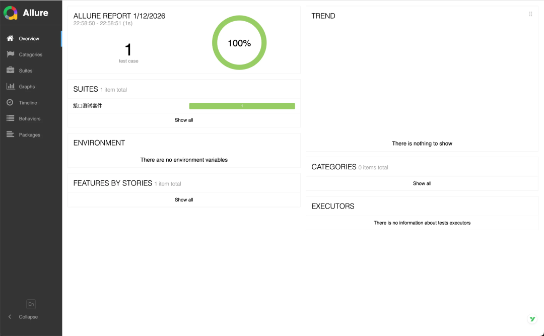Go to the Categories section
Viewport: 544px width, 336px height.
31,54
